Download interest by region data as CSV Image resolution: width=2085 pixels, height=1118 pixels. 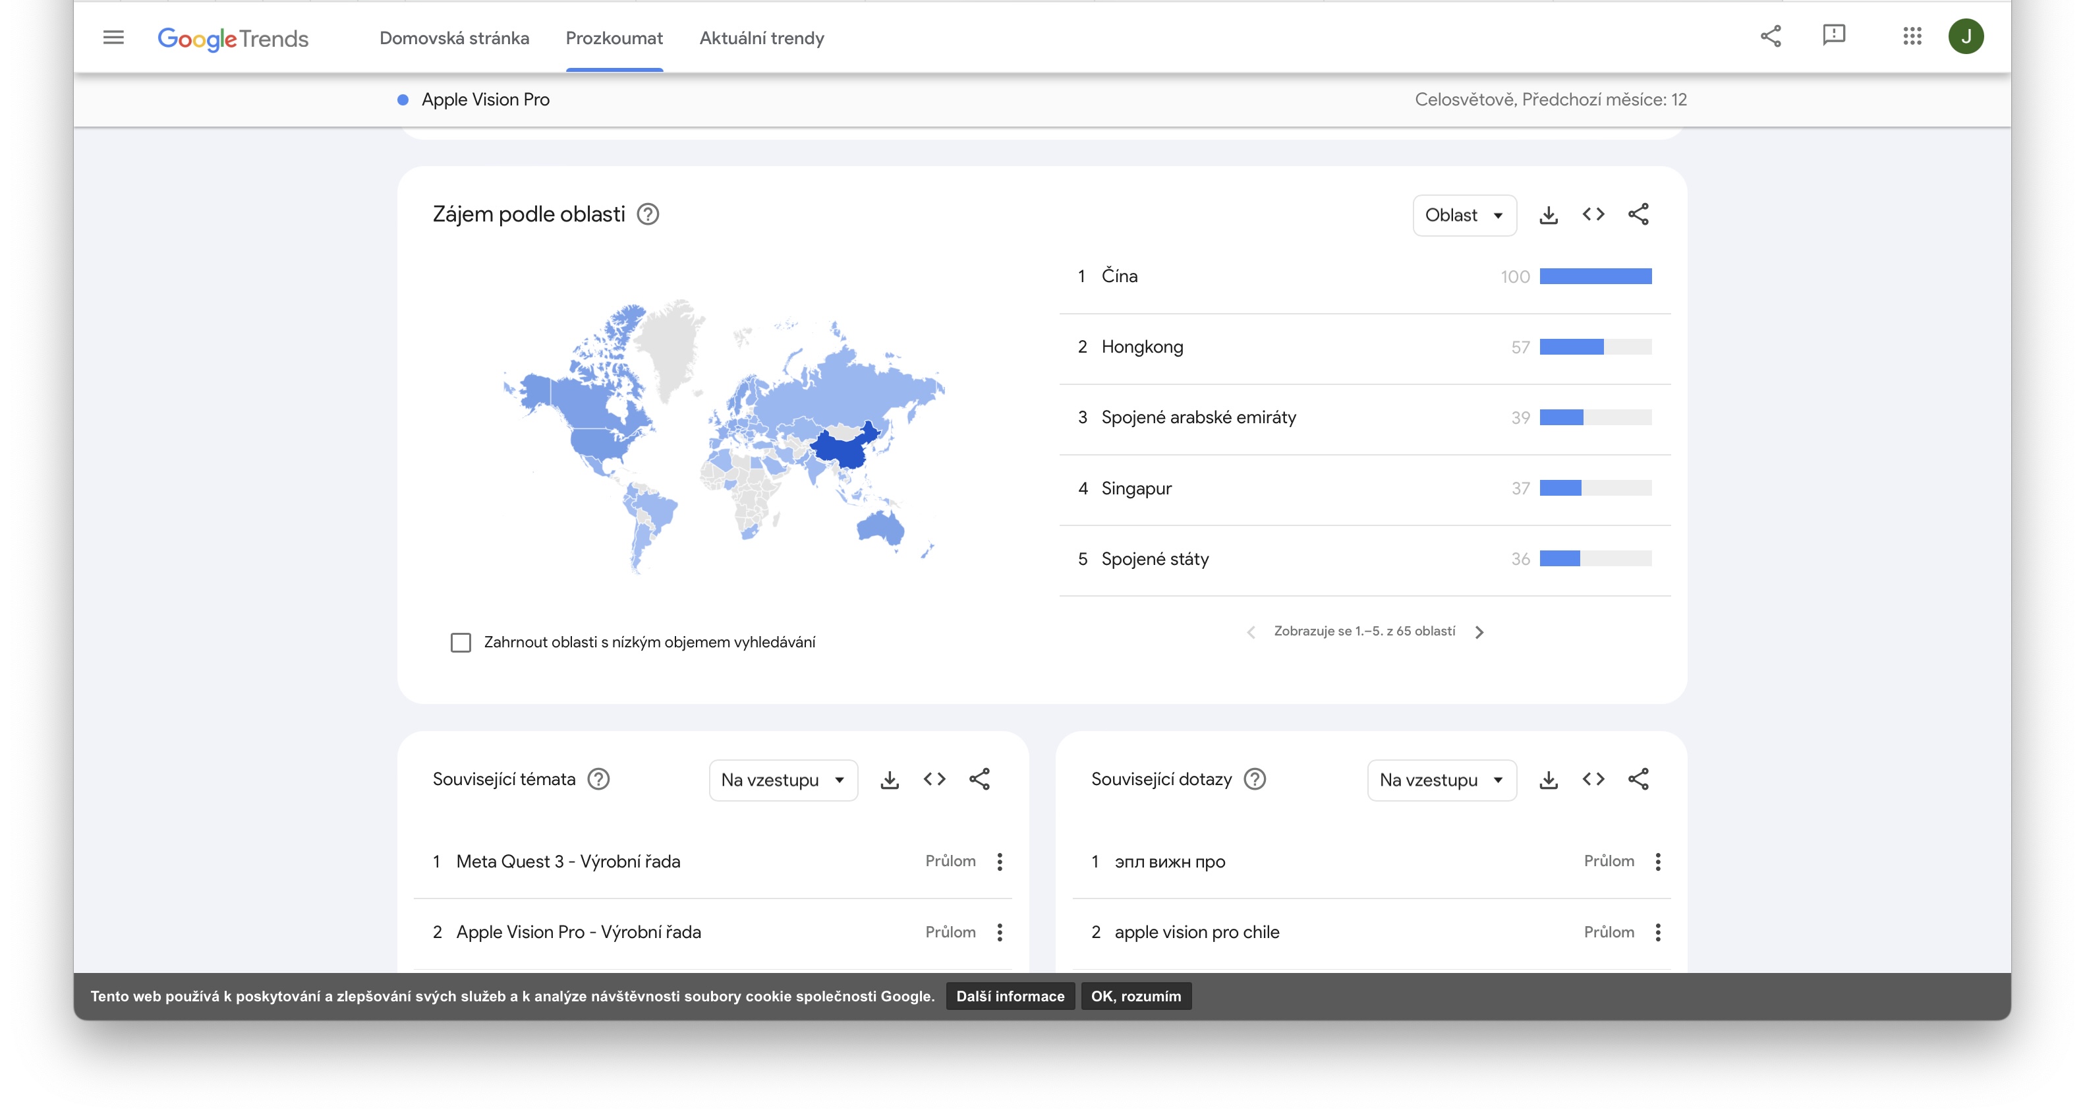[x=1547, y=214]
